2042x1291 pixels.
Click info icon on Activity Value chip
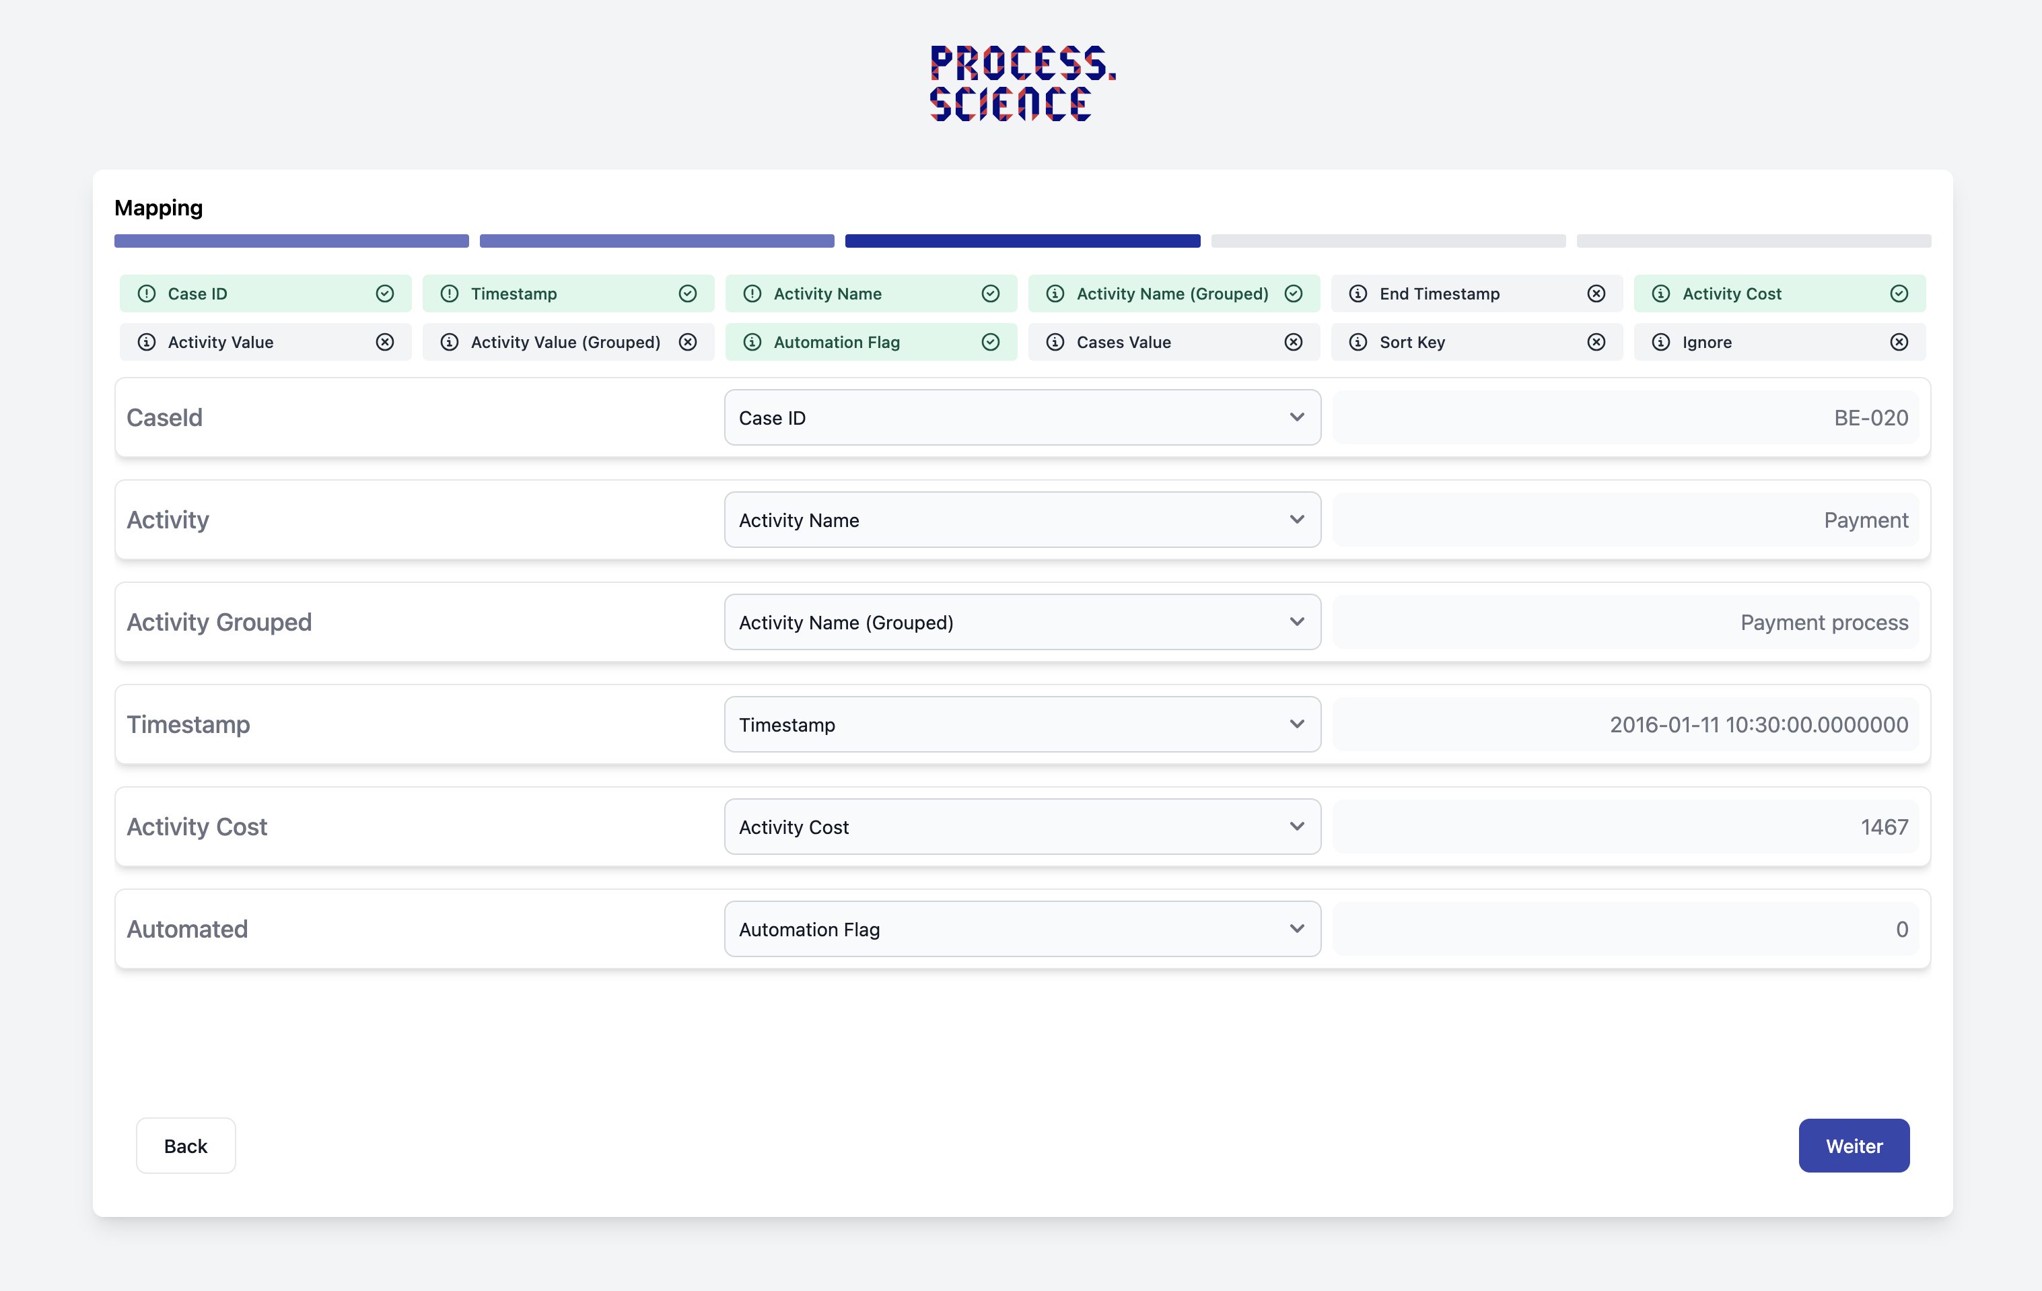(x=147, y=342)
